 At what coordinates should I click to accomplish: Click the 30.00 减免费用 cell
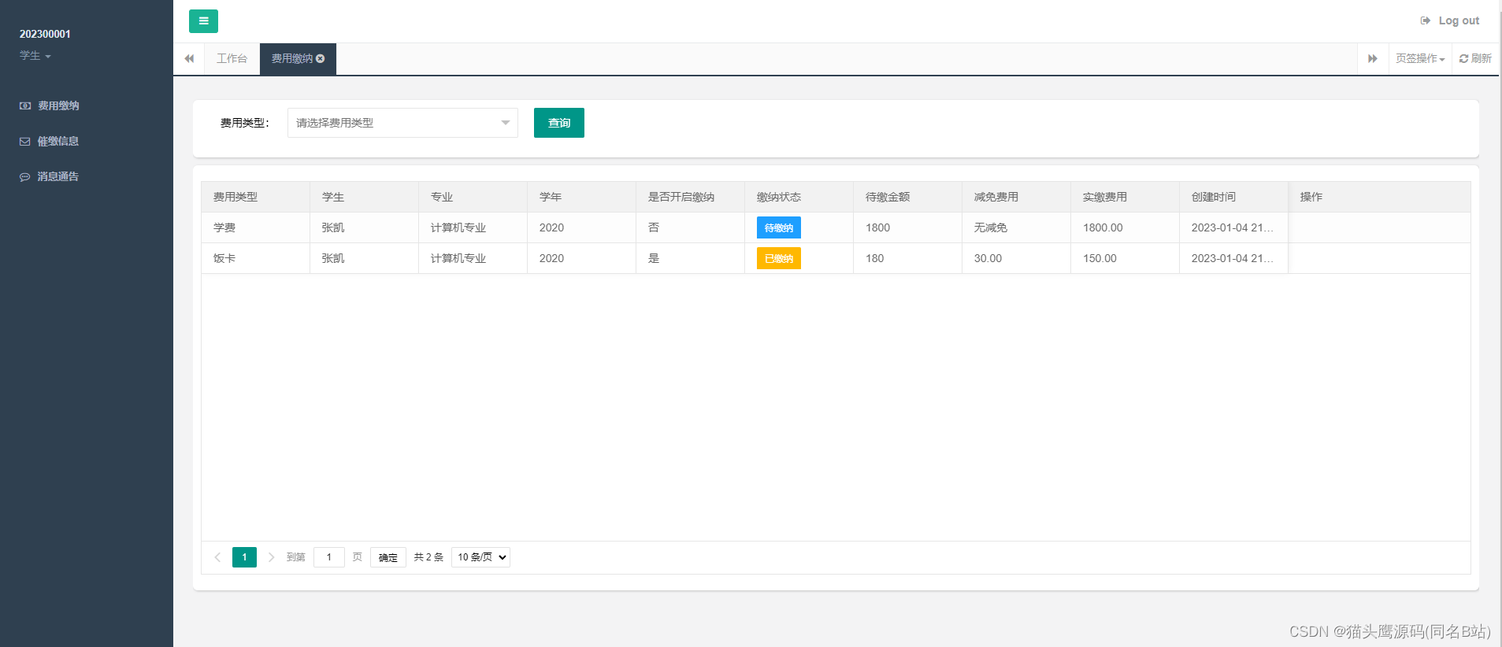(1017, 258)
